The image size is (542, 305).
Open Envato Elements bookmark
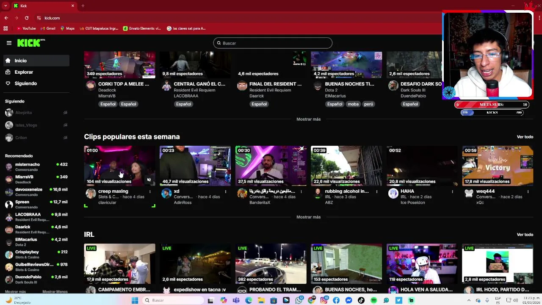coord(142,28)
